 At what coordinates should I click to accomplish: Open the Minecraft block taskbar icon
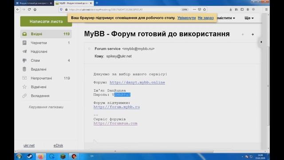click(x=63, y=156)
